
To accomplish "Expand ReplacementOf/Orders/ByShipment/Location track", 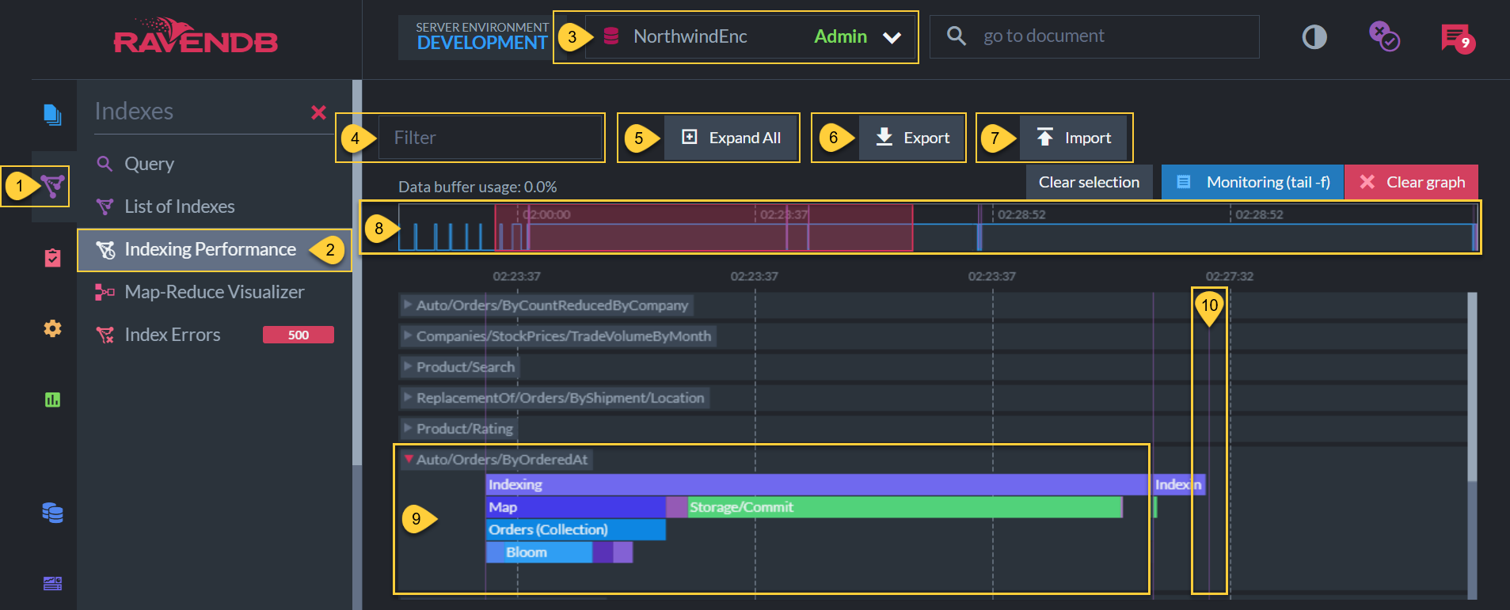I will click(554, 398).
